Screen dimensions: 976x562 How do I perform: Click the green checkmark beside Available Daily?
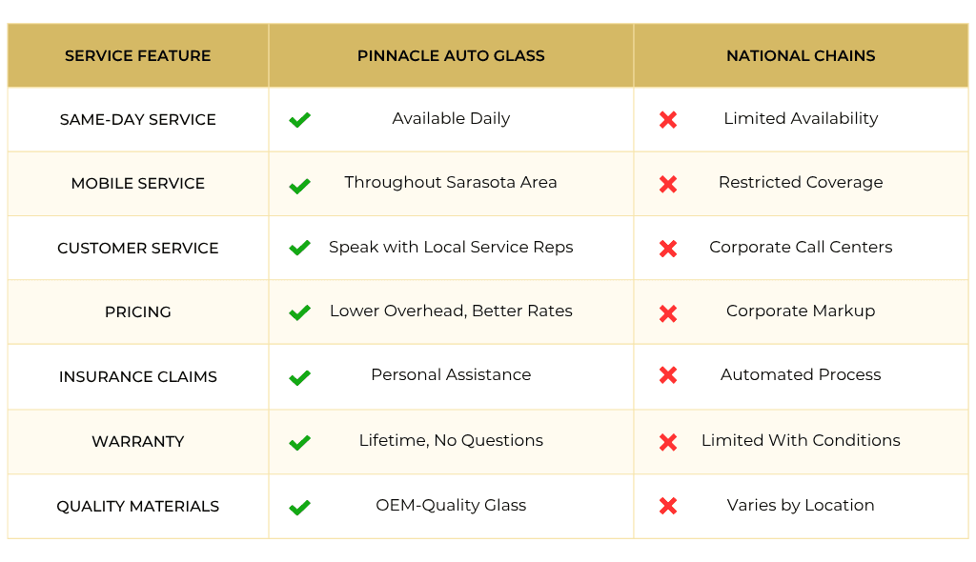[300, 120]
